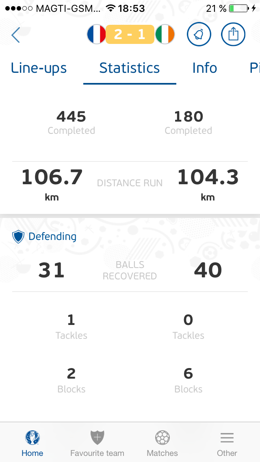Viewport: 260px width, 462px height.
Task: Enable match alerts with bell icon
Action: tap(199, 35)
